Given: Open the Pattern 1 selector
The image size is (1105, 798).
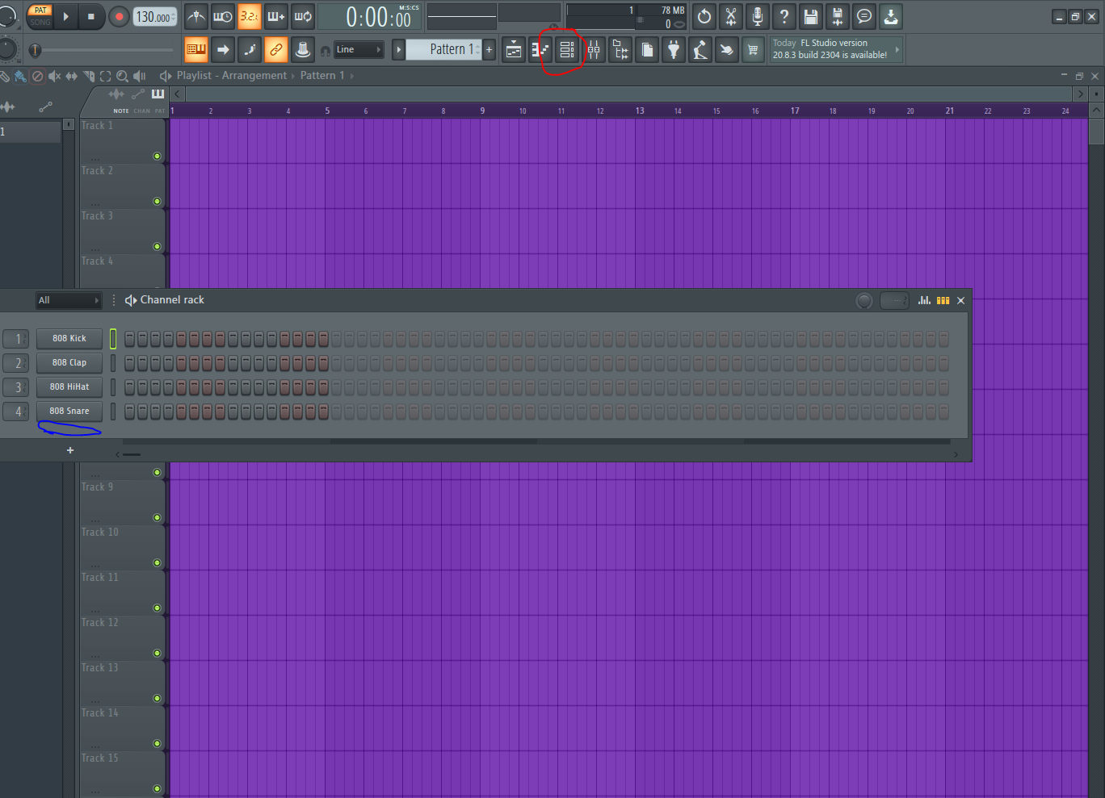Looking at the screenshot, I should tap(443, 49).
